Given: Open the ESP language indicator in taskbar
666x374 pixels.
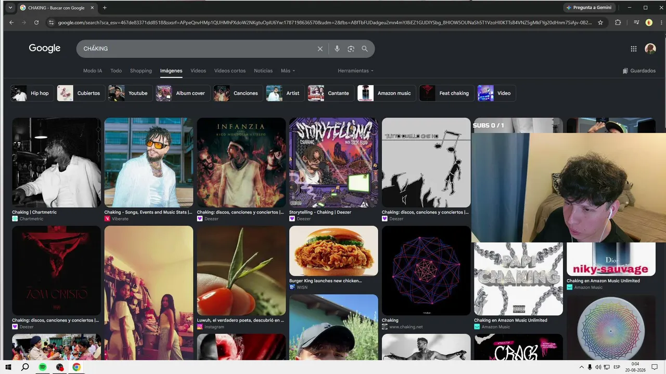Looking at the screenshot, I should pyautogui.click(x=617, y=367).
